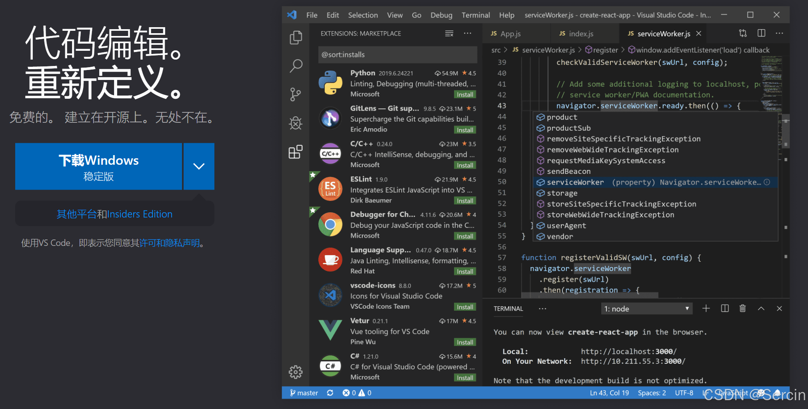Close the terminal panel

[x=779, y=308]
